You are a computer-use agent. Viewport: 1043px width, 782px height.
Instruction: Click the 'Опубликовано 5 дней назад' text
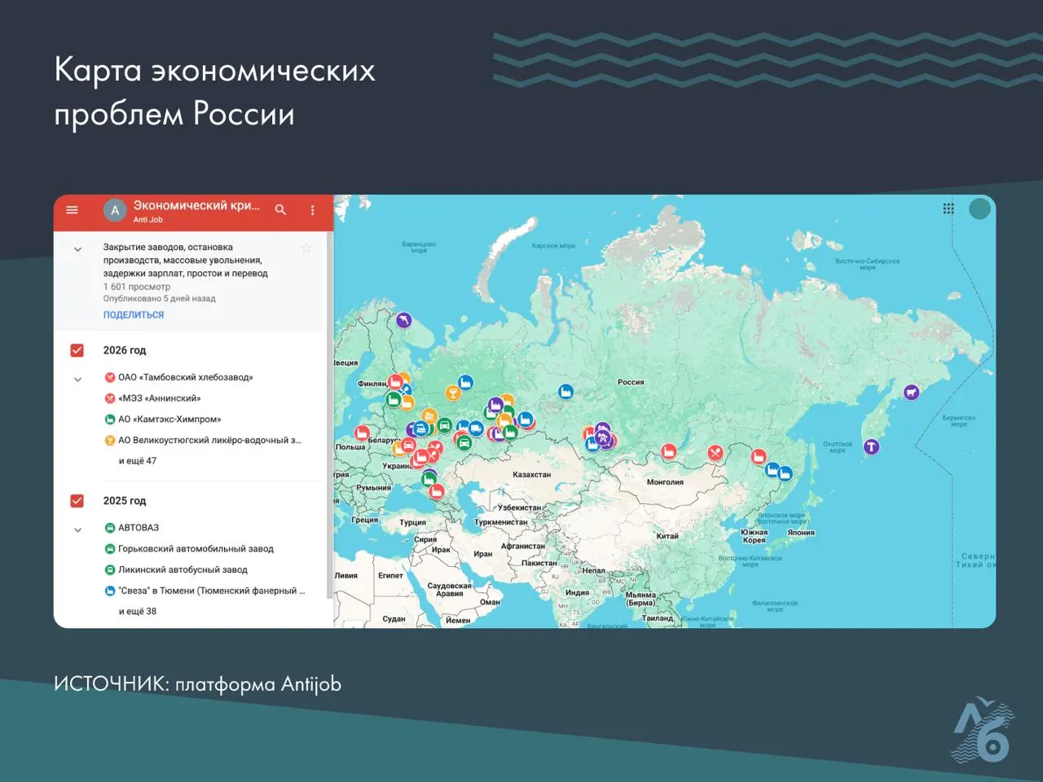160,299
